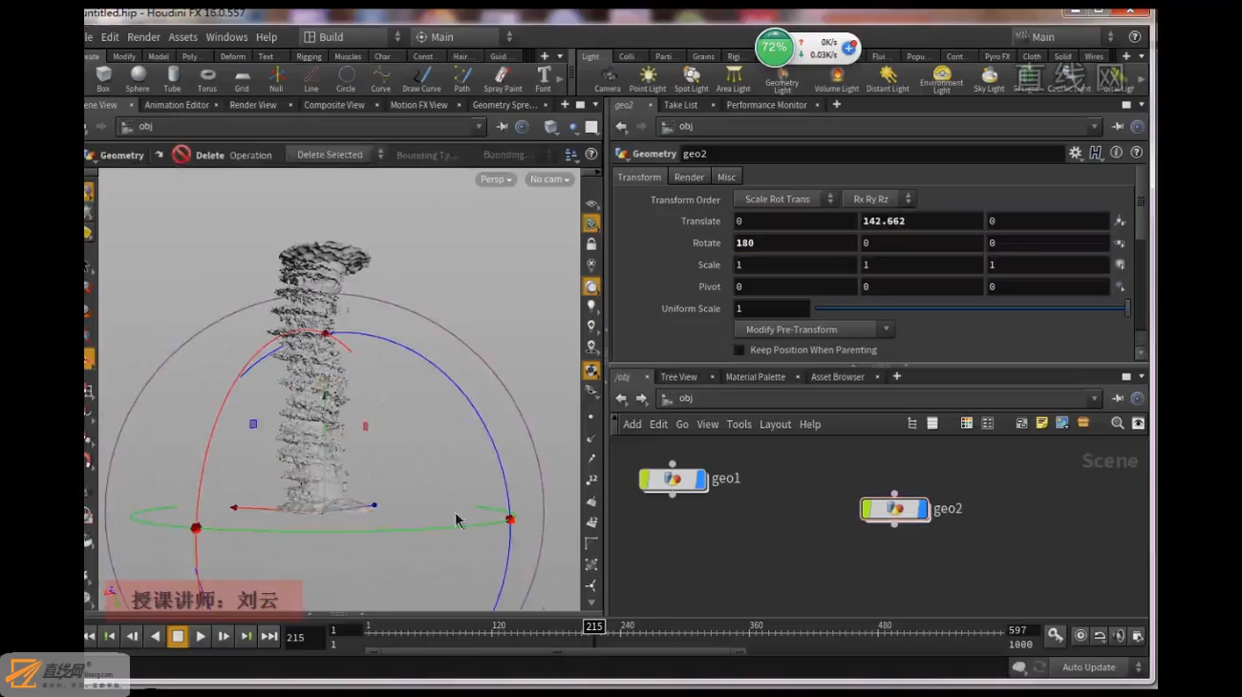Select the Spray Paint shelf tool
The image size is (1242, 697).
(x=503, y=78)
